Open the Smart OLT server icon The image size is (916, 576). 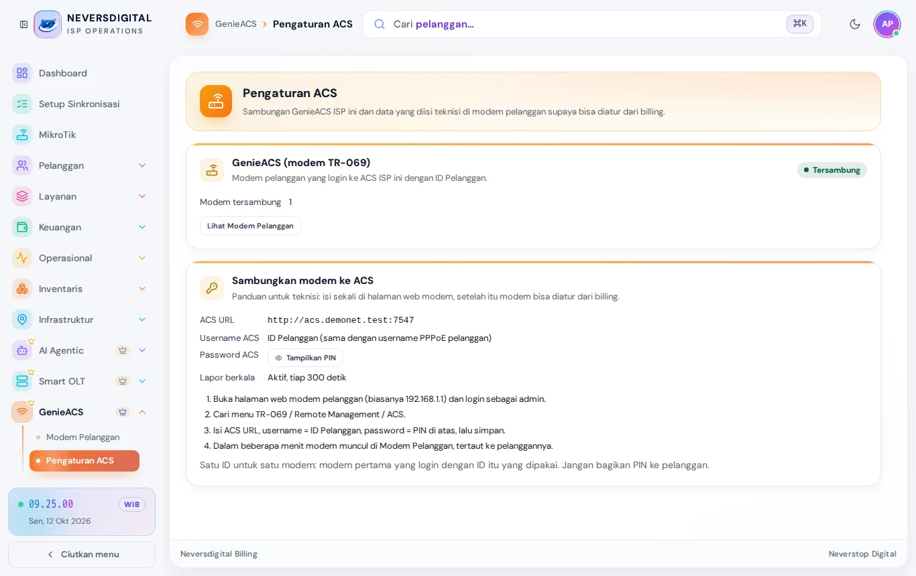(22, 381)
